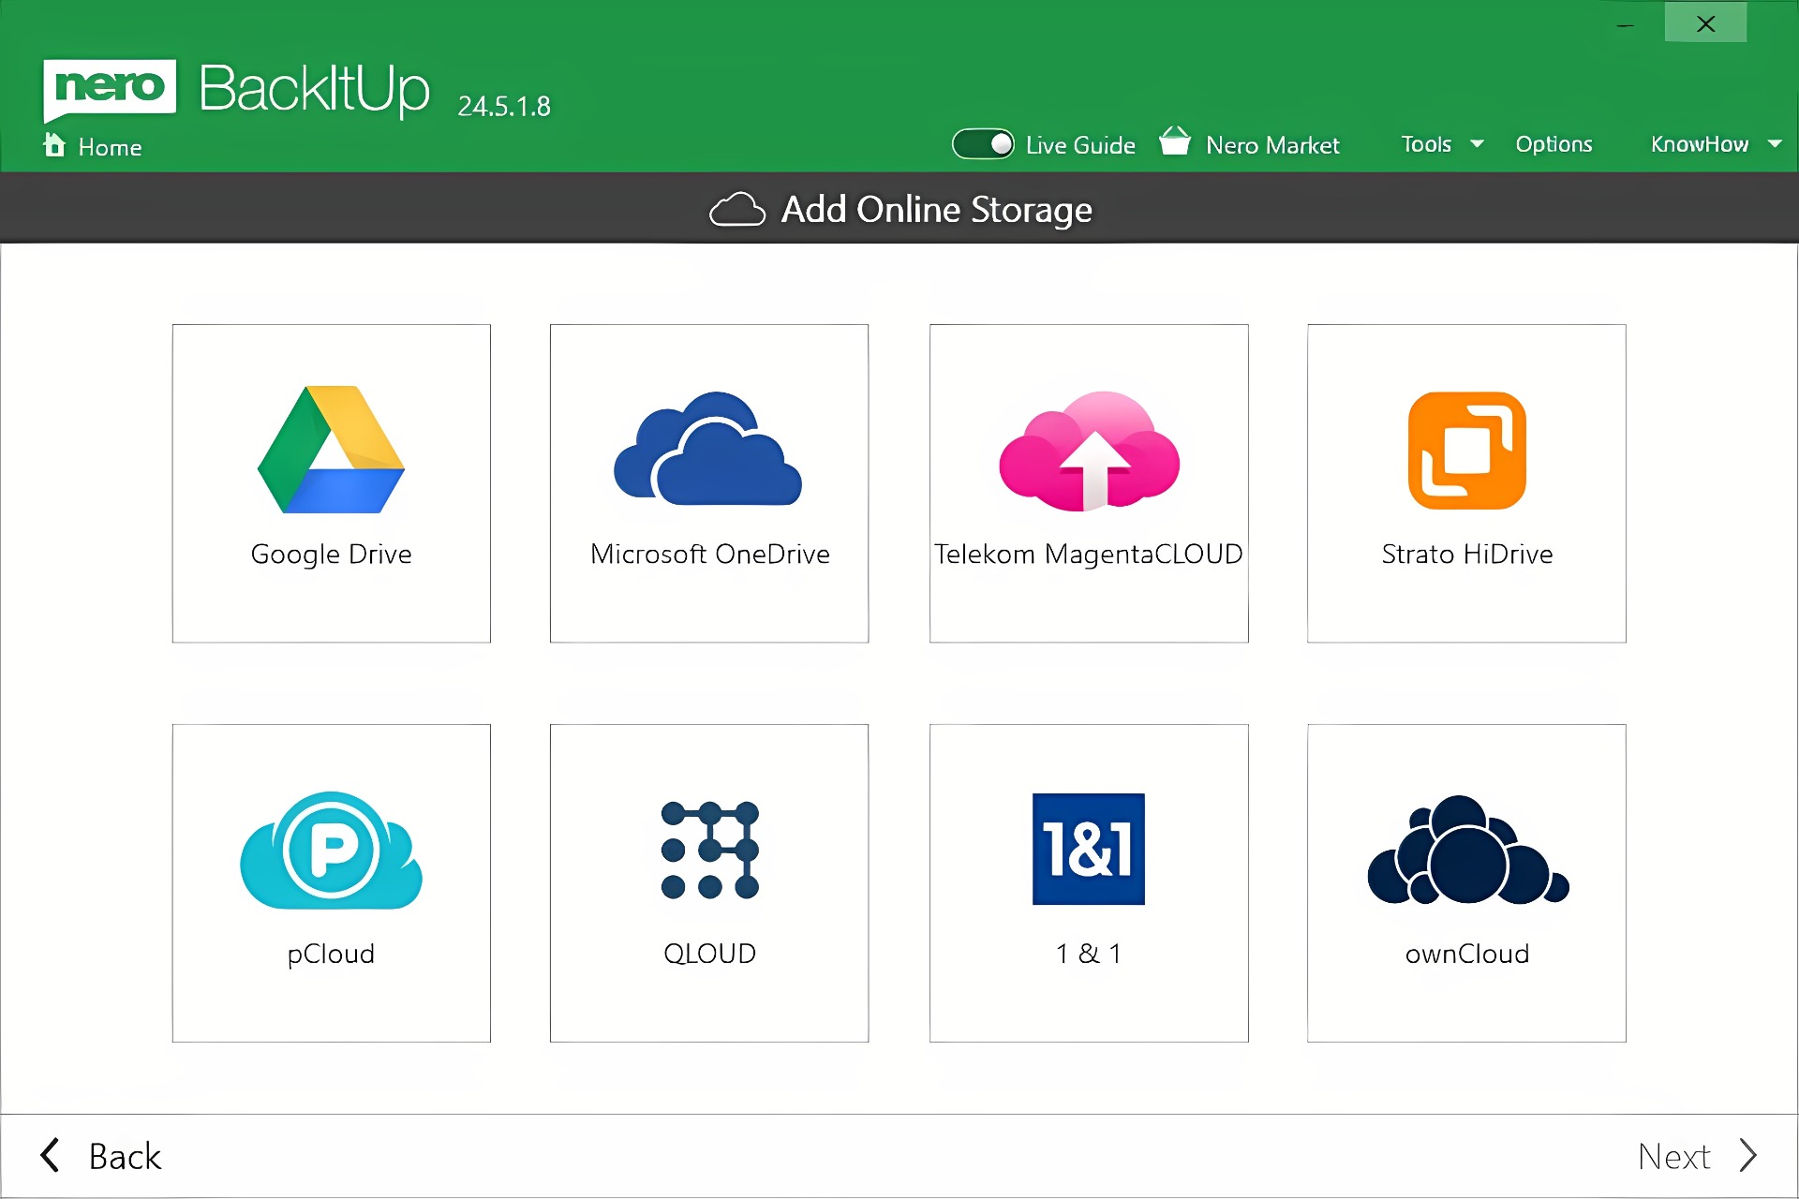Open the Tools menu label
Image resolution: width=1799 pixels, height=1199 pixels.
coord(1426,144)
